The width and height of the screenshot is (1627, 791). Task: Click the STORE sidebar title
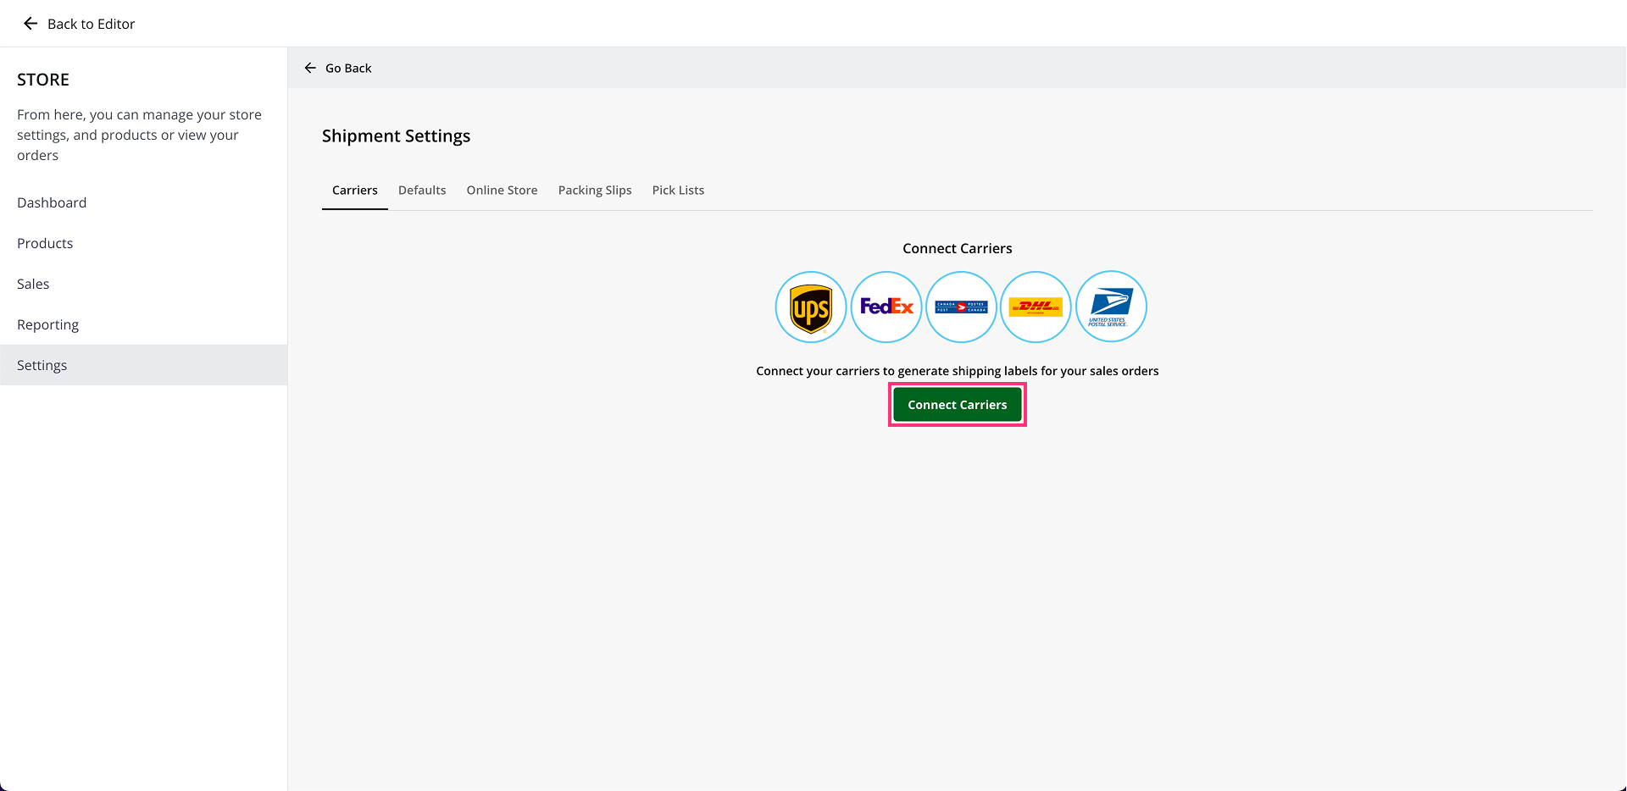[43, 80]
